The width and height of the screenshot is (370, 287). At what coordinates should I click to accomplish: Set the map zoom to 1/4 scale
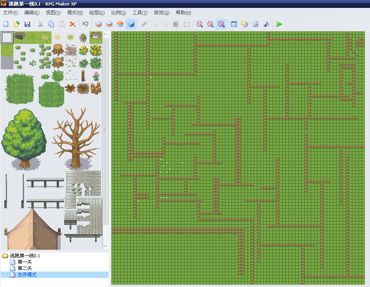tap(221, 24)
